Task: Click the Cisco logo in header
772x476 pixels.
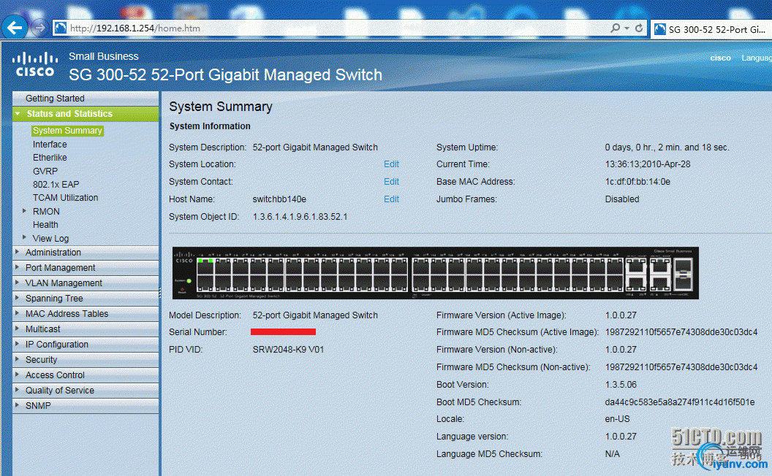Action: [35, 65]
